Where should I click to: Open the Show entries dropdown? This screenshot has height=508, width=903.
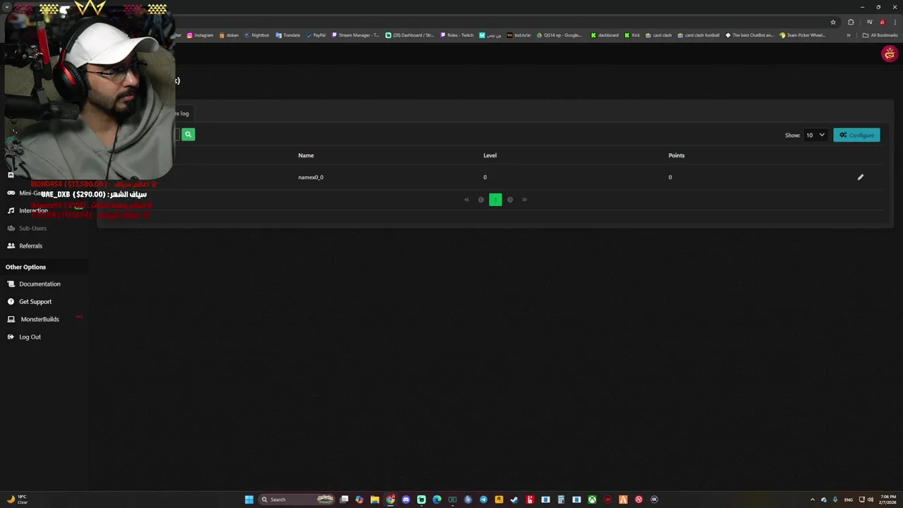[x=815, y=135]
